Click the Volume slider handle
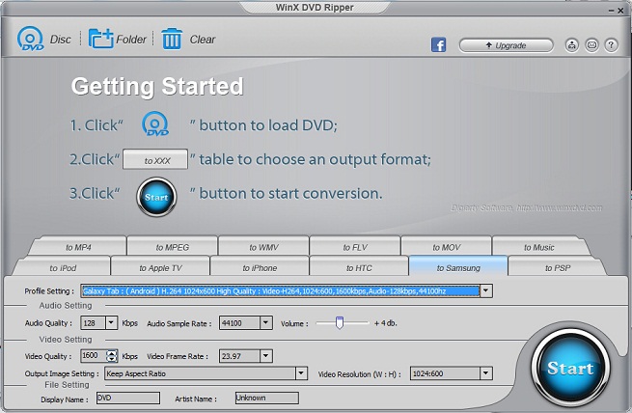Viewport: 632px width, 413px height. (340, 322)
